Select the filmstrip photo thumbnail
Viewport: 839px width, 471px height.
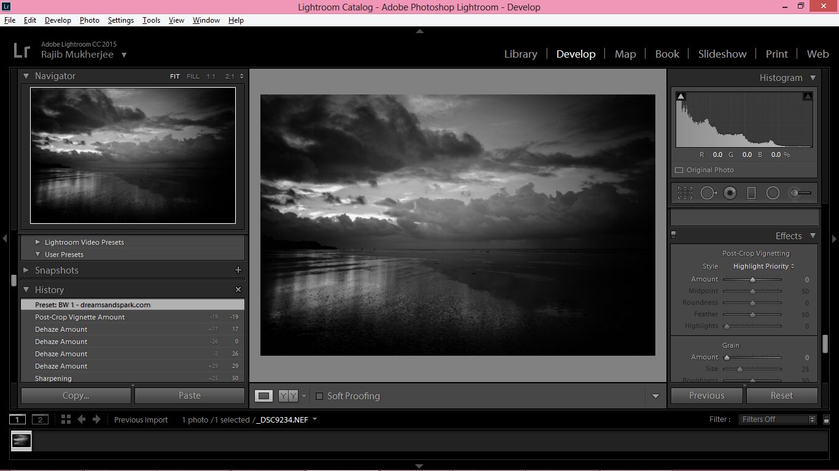point(21,440)
